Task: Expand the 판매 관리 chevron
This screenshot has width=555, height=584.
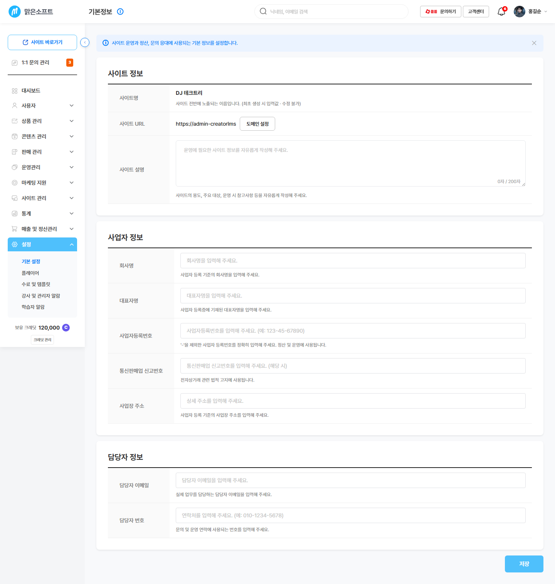Action: pyautogui.click(x=72, y=151)
